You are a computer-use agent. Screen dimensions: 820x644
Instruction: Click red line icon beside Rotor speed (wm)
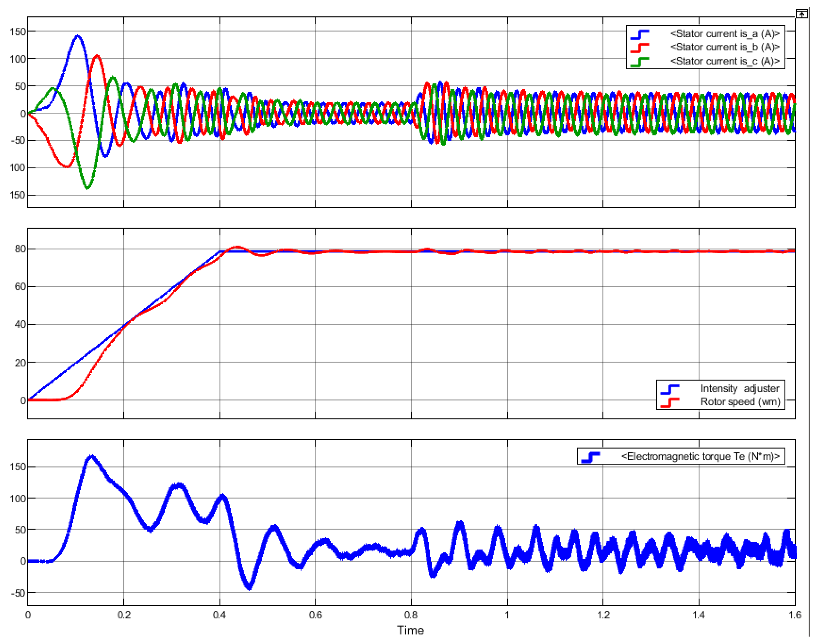click(670, 402)
